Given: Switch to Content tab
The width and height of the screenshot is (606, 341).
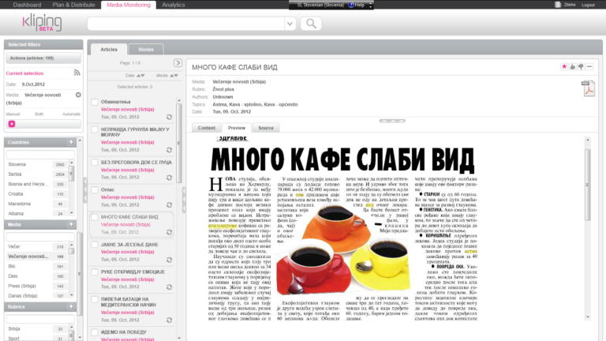Looking at the screenshot, I should 207,128.
